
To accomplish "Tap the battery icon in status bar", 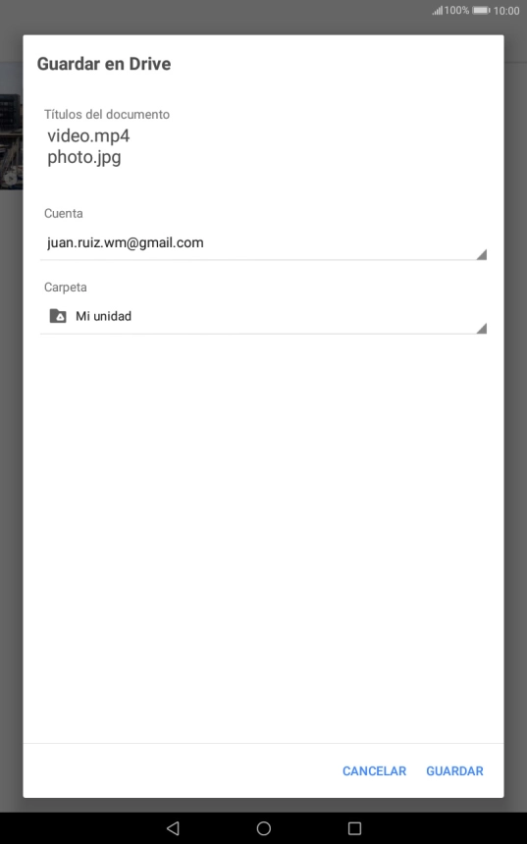I will tap(481, 10).
